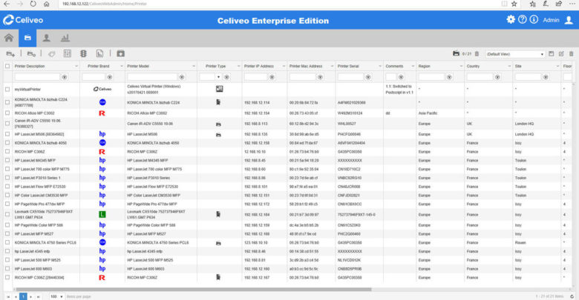Open the Home tab icon
579x300 pixels.
click(9, 38)
